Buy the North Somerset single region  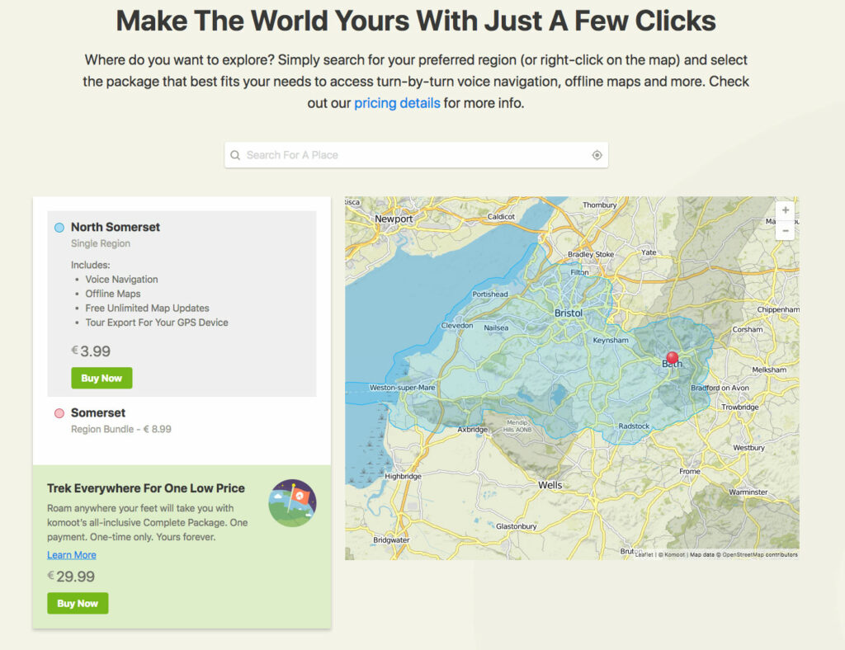[x=101, y=378]
